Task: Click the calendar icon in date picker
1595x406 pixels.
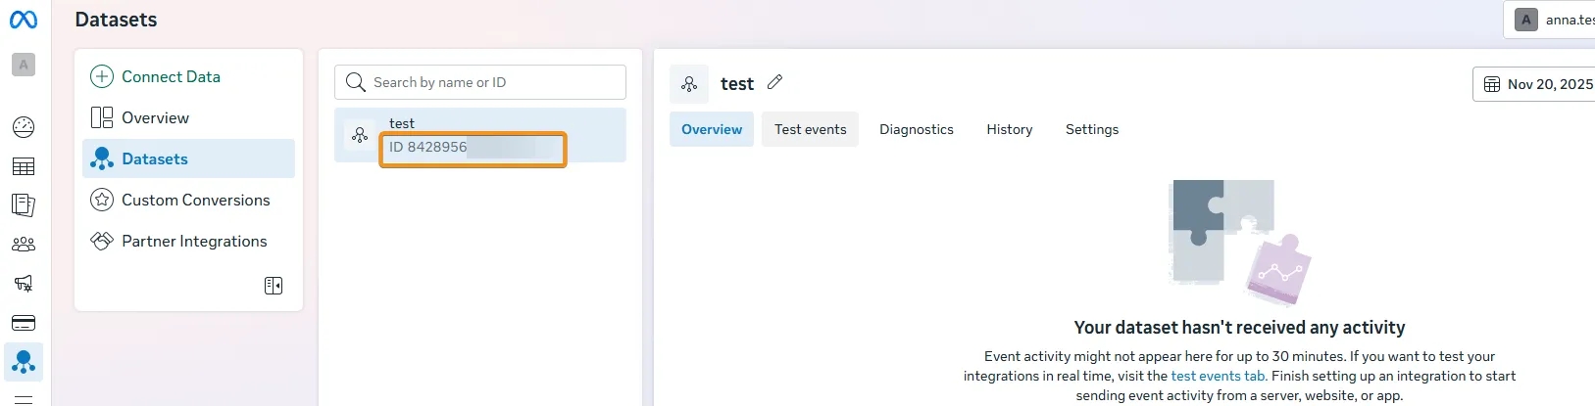Action: pyautogui.click(x=1491, y=84)
